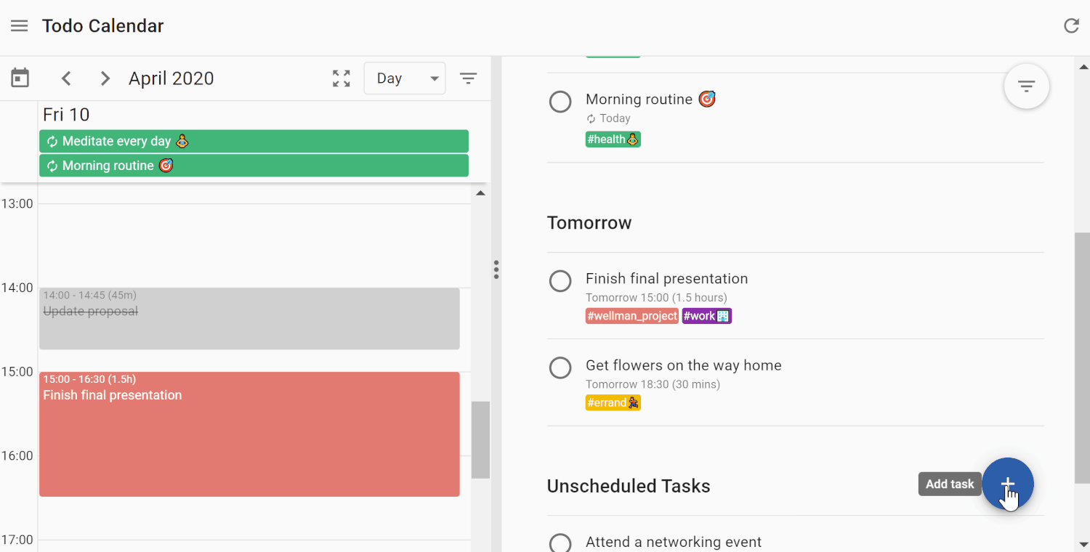Toggle fullscreen calendar view icon
This screenshot has height=552, width=1090.
tap(342, 78)
